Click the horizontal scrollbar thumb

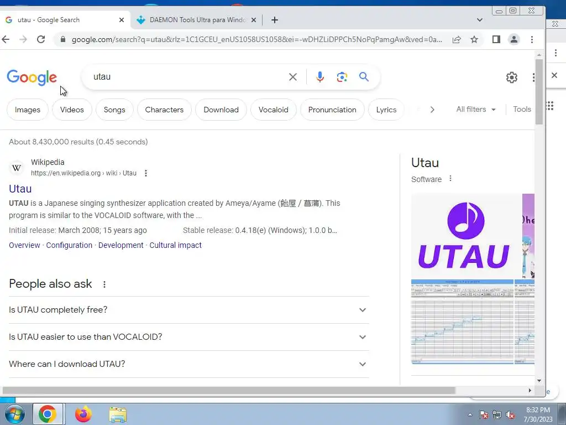click(229, 390)
